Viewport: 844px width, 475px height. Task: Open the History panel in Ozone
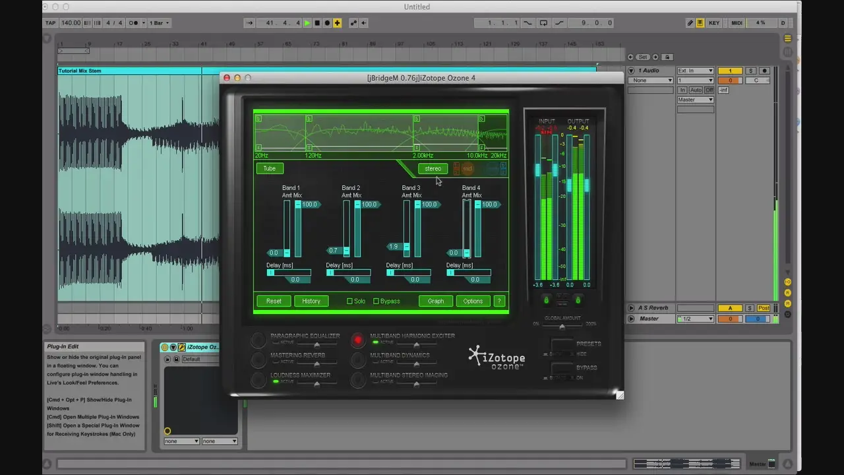click(311, 301)
